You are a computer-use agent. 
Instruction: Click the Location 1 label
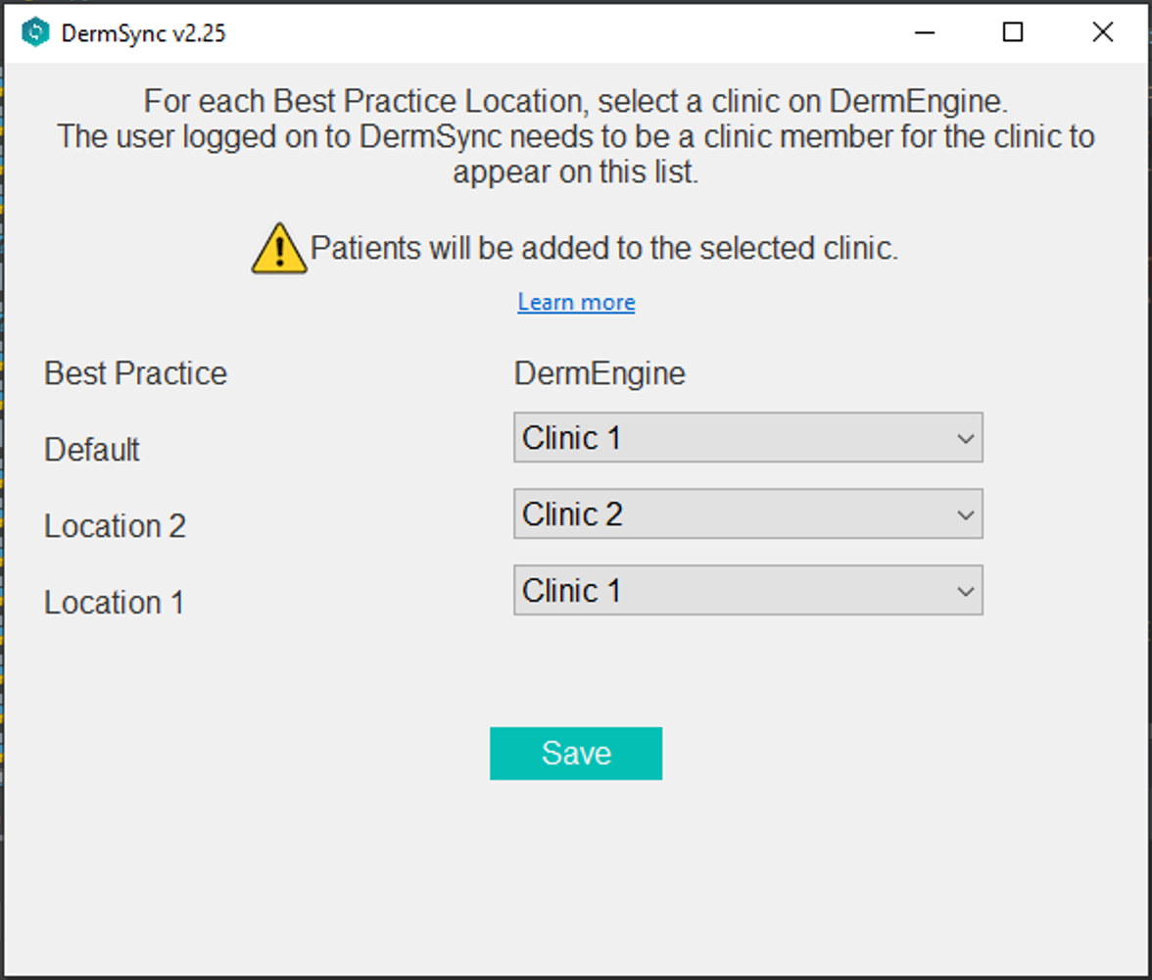pyautogui.click(x=114, y=602)
